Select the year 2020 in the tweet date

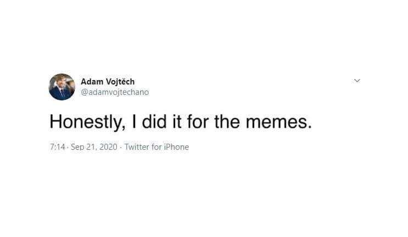pyautogui.click(x=109, y=147)
